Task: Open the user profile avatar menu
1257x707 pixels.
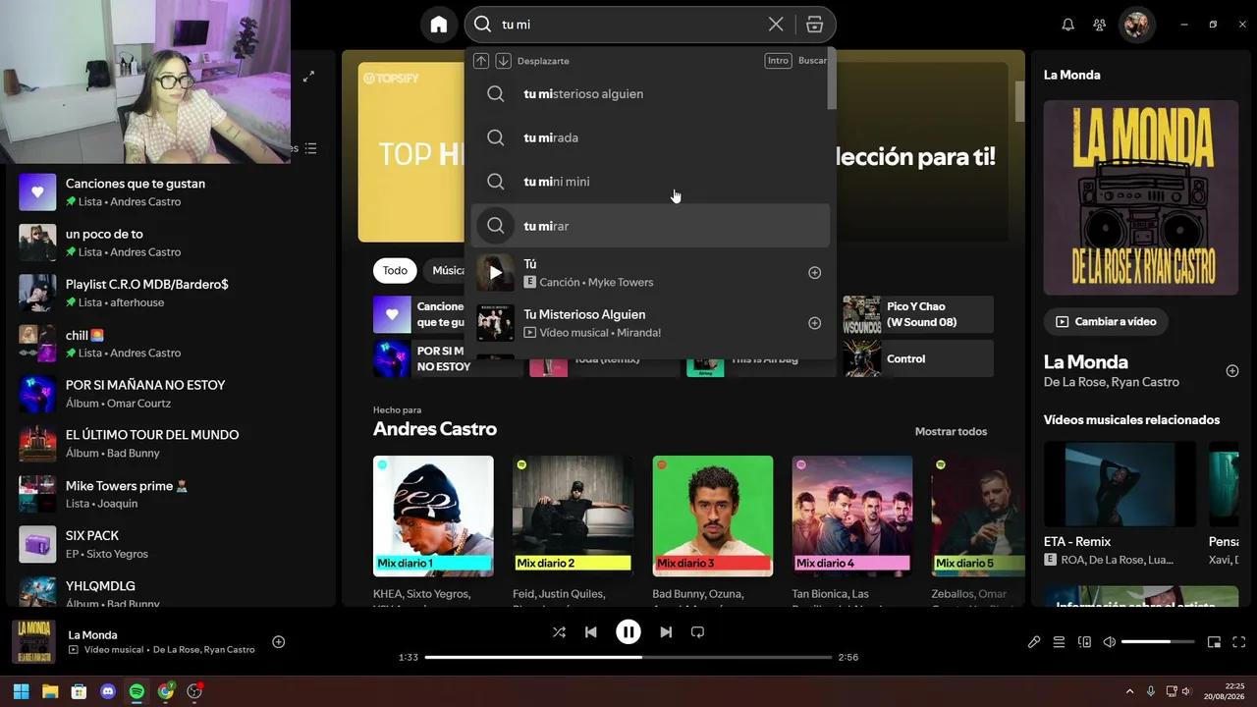Action: pyautogui.click(x=1137, y=25)
